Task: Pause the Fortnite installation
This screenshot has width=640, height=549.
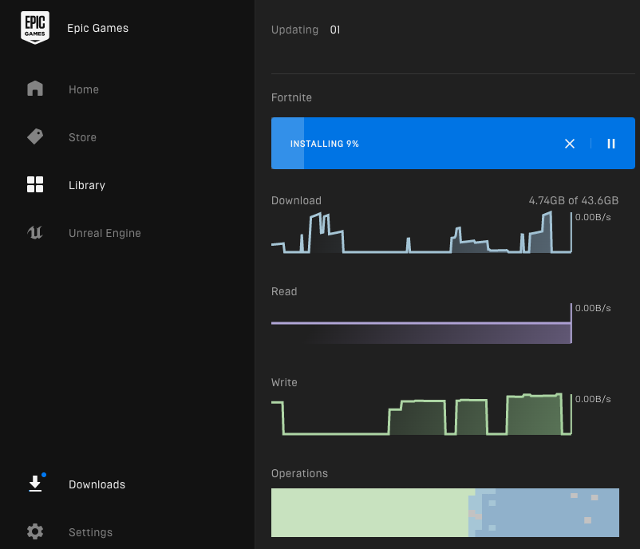Action: click(x=611, y=144)
